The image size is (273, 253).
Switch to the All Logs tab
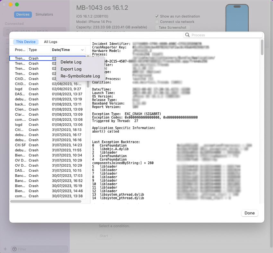click(x=51, y=42)
